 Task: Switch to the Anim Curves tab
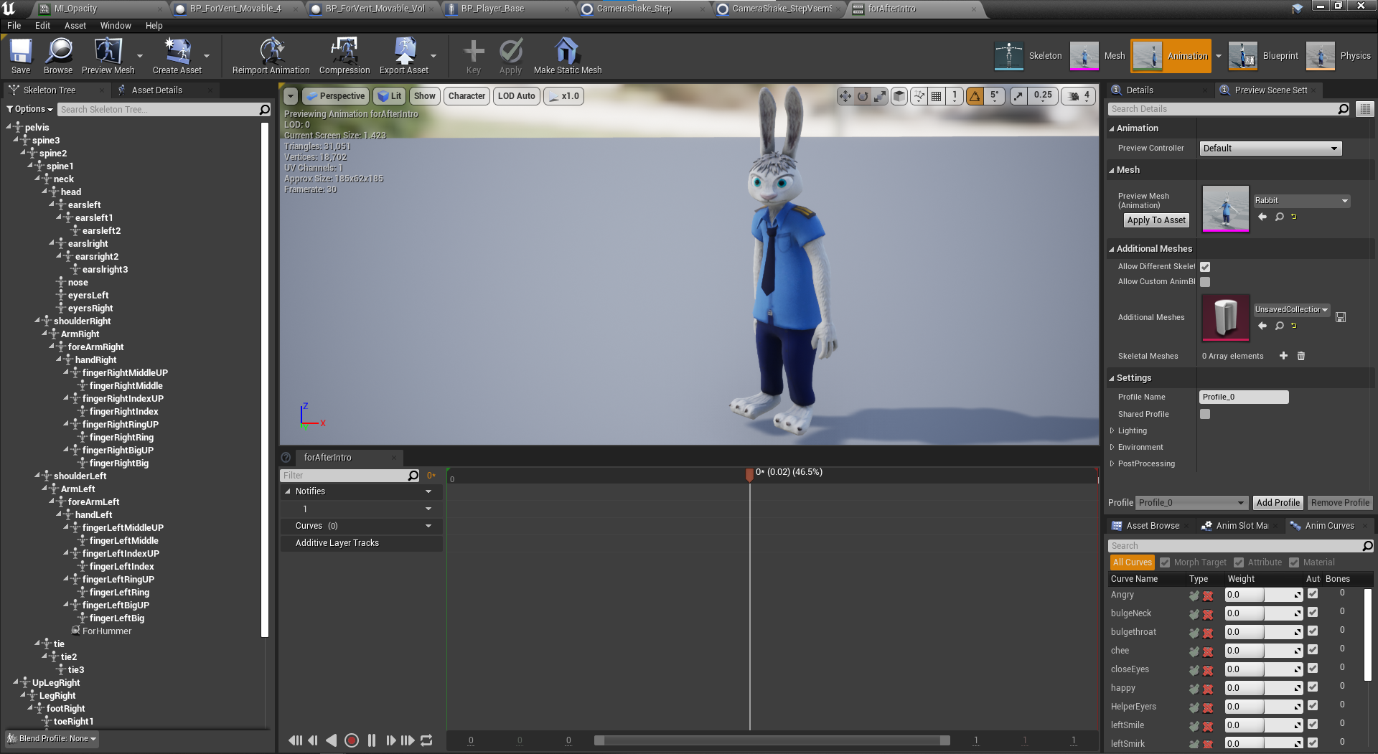click(x=1329, y=526)
